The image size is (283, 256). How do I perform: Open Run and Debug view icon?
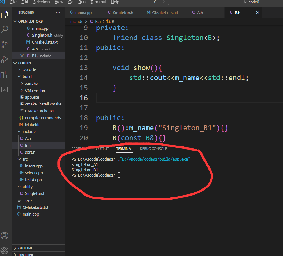pyautogui.click(x=4, y=59)
